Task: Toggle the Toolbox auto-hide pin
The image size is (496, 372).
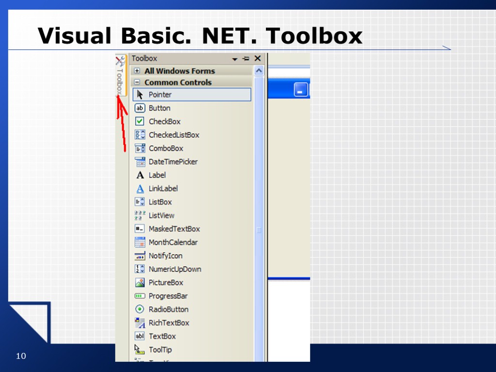Action: pos(246,59)
